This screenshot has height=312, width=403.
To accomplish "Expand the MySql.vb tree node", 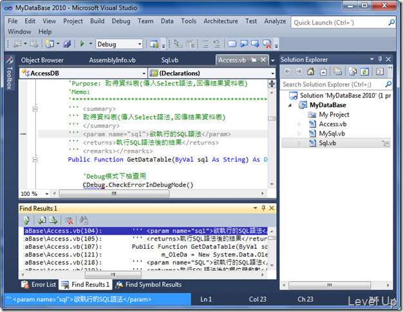I will (299, 134).
